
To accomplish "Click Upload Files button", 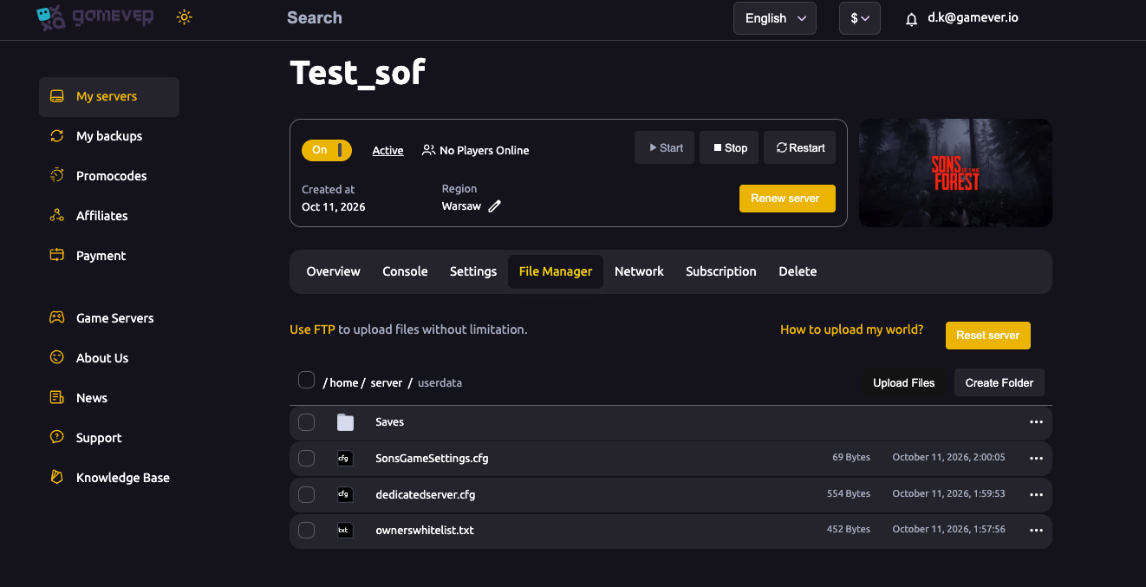I will (x=904, y=382).
